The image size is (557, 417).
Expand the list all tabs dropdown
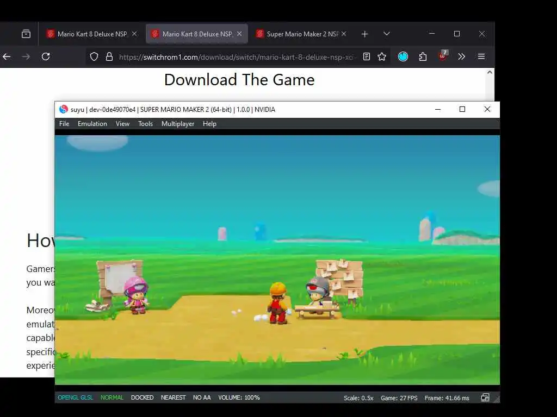click(387, 34)
